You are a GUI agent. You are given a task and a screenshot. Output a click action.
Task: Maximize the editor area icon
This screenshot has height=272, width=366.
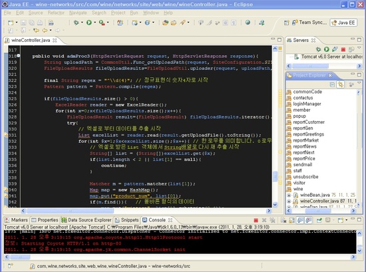(x=279, y=40)
